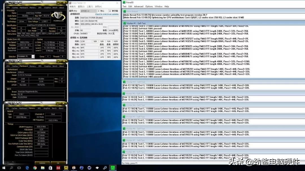Click the gear-shaped taskbar icon
Viewport: 305px width, 171px height.
pyautogui.click(x=105, y=168)
